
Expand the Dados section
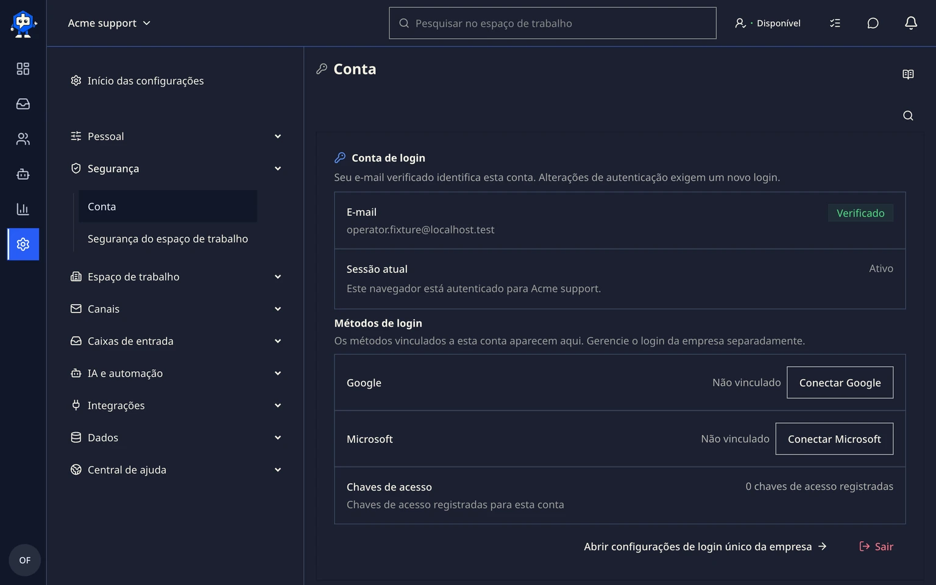175,438
